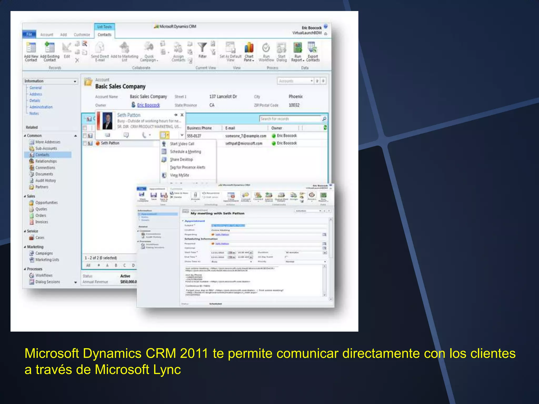Click Set As Default View icon
539x404 pixels.
coord(230,48)
